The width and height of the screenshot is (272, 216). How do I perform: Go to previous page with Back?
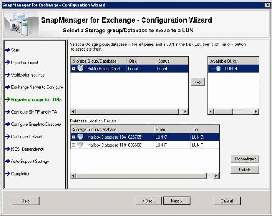tap(148, 201)
